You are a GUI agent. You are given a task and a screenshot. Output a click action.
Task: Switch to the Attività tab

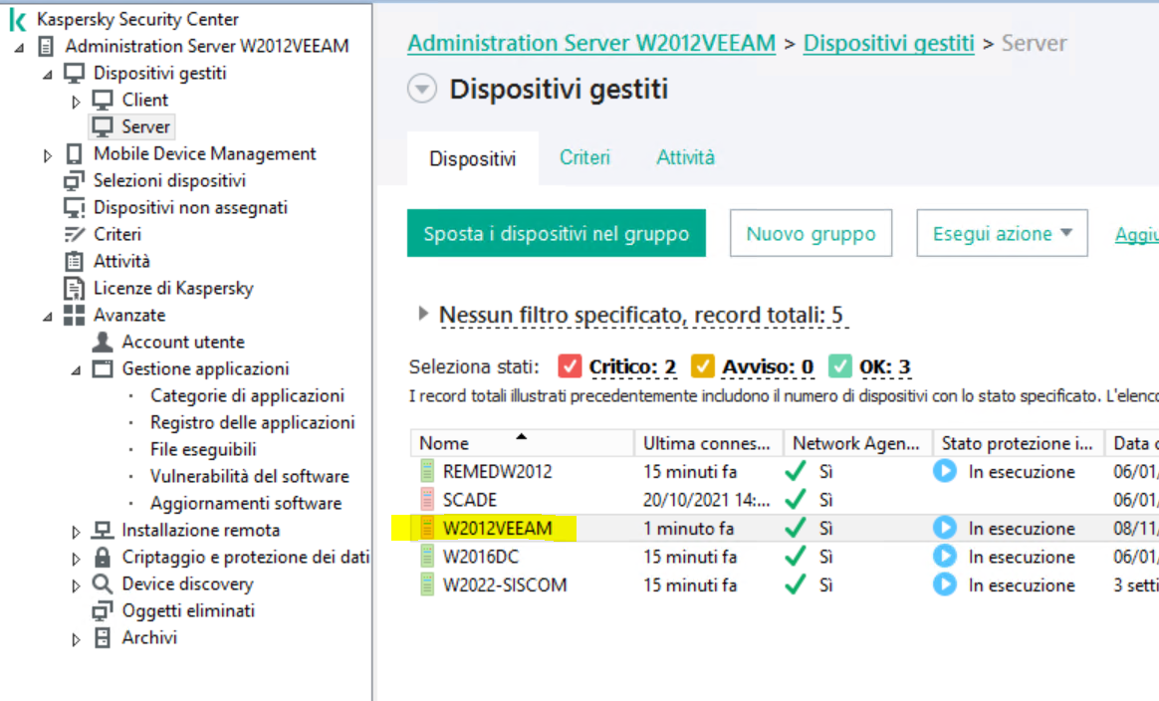[x=685, y=157]
